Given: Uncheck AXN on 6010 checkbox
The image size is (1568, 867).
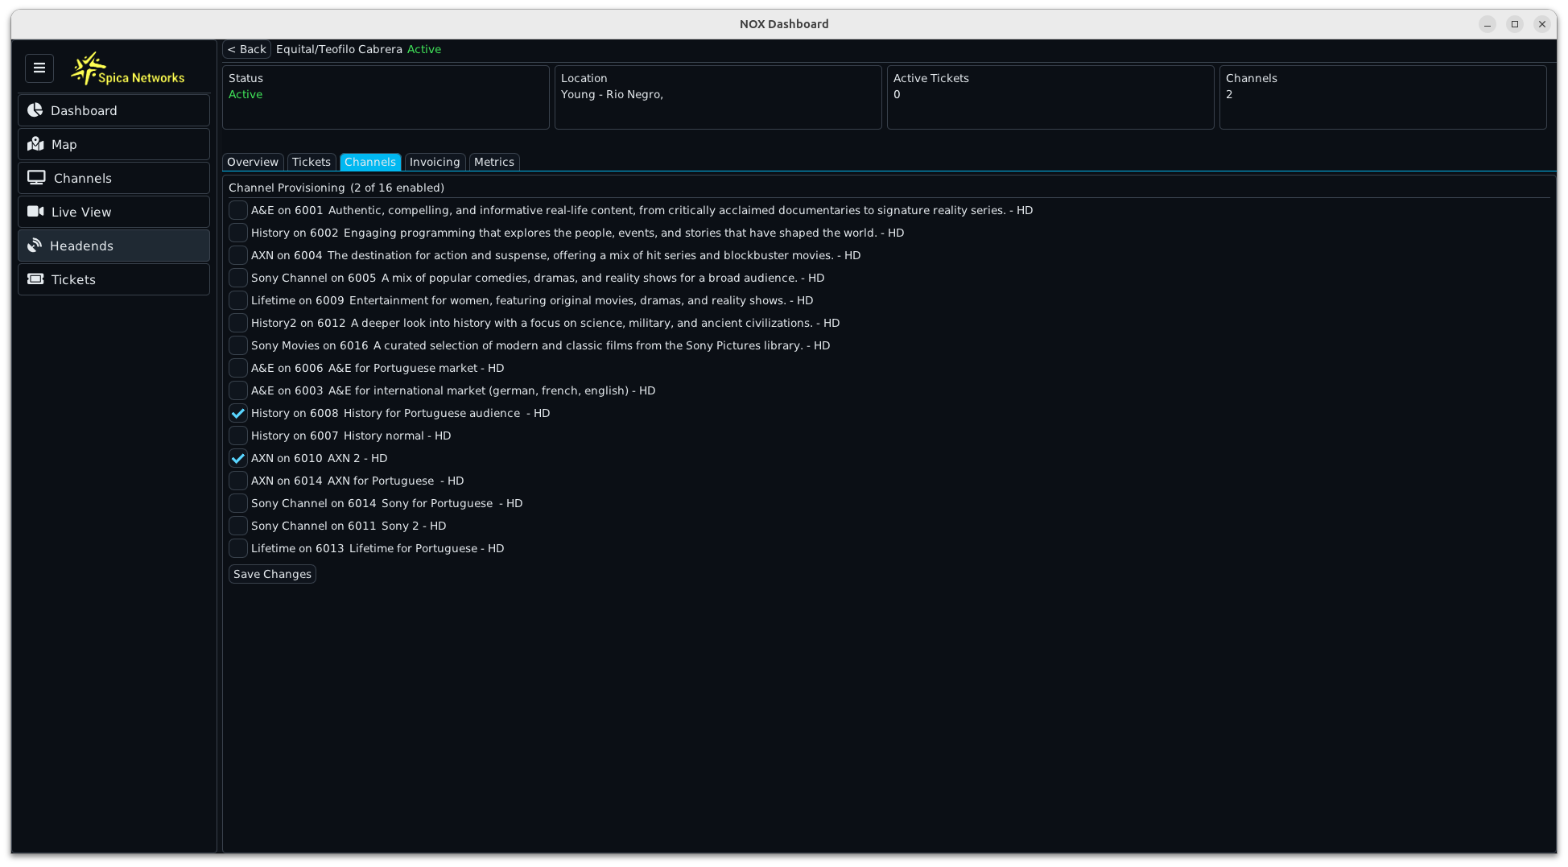Looking at the screenshot, I should (238, 458).
